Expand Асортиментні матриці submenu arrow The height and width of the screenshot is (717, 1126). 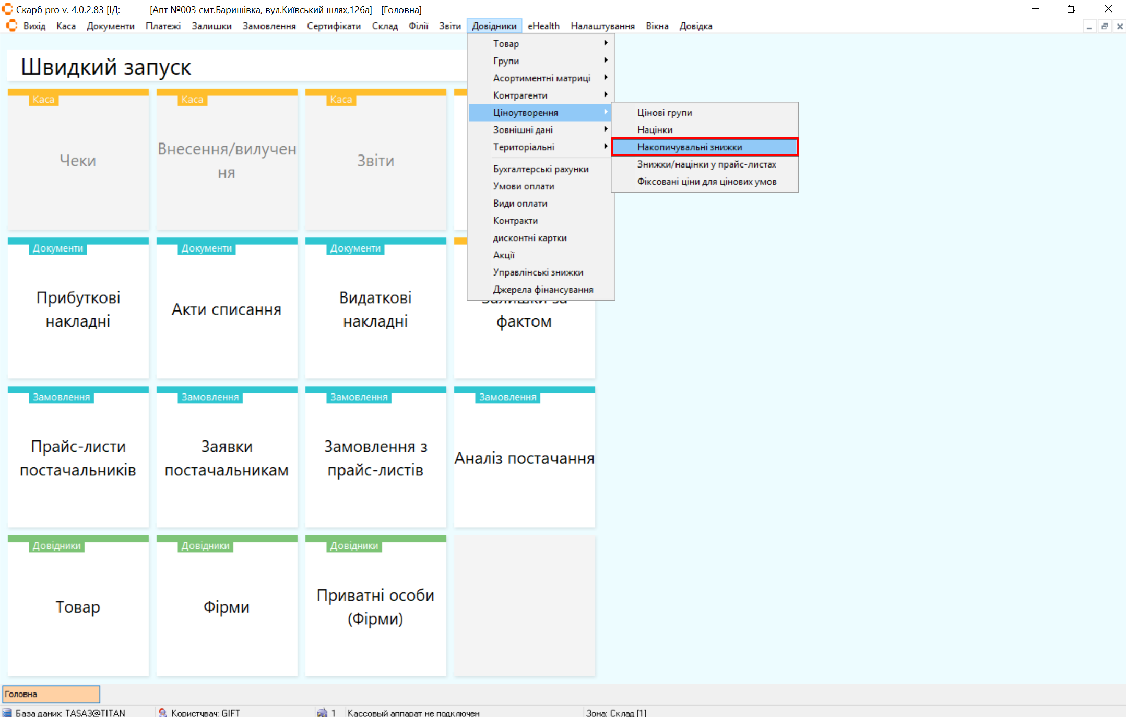tap(606, 78)
